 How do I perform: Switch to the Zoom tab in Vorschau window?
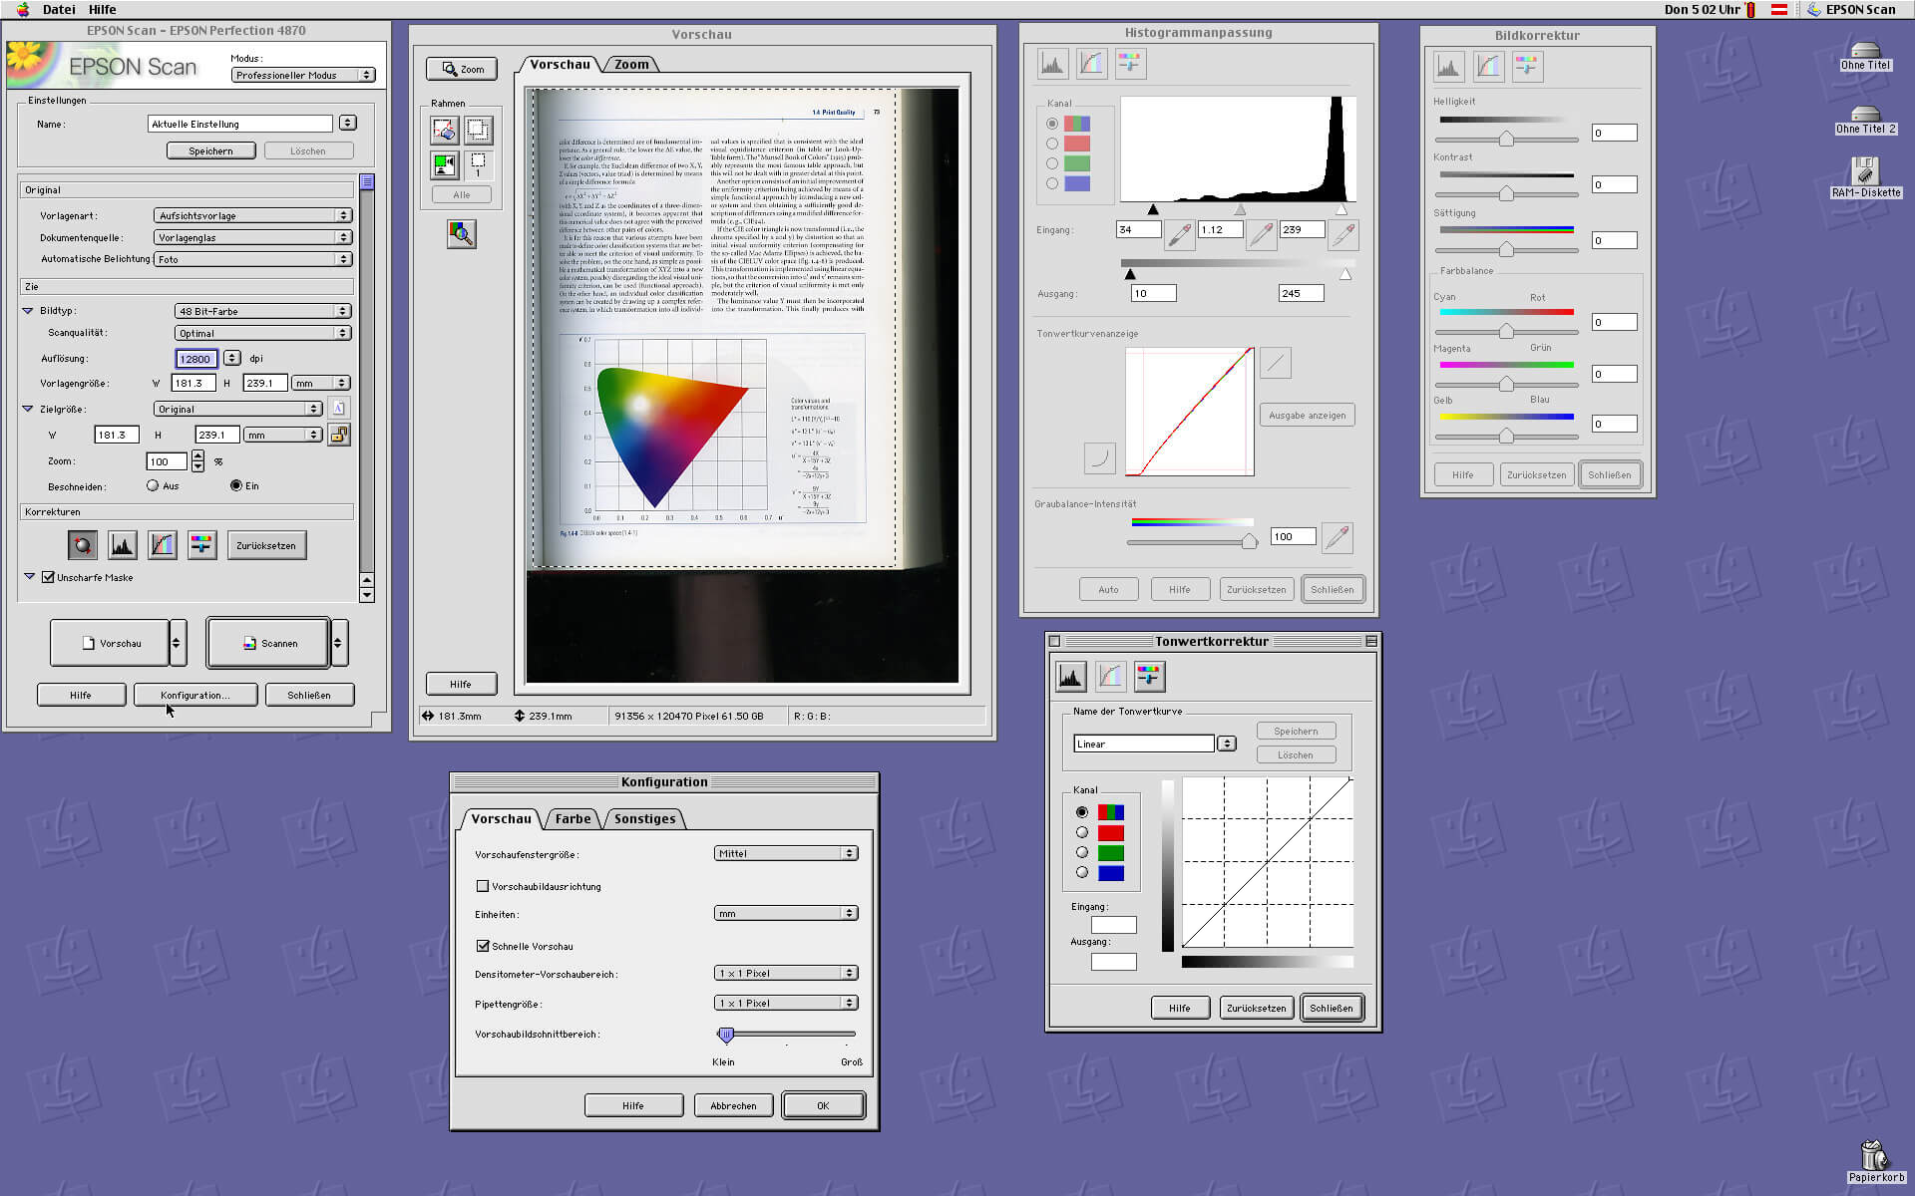pyautogui.click(x=631, y=64)
